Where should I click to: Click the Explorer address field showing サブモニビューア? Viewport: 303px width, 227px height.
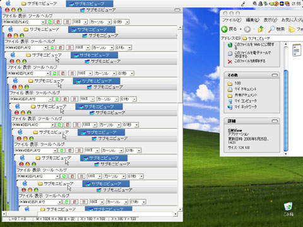[x=273, y=38]
